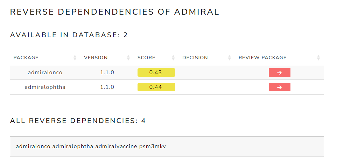
Task: Sort table by Version column arrows
Action: [x=128, y=58]
